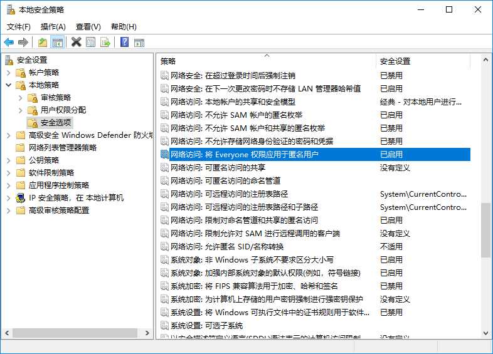Viewport: 493px width, 354px height.
Task: Open the 帮助(H) menu
Action: tap(124, 27)
